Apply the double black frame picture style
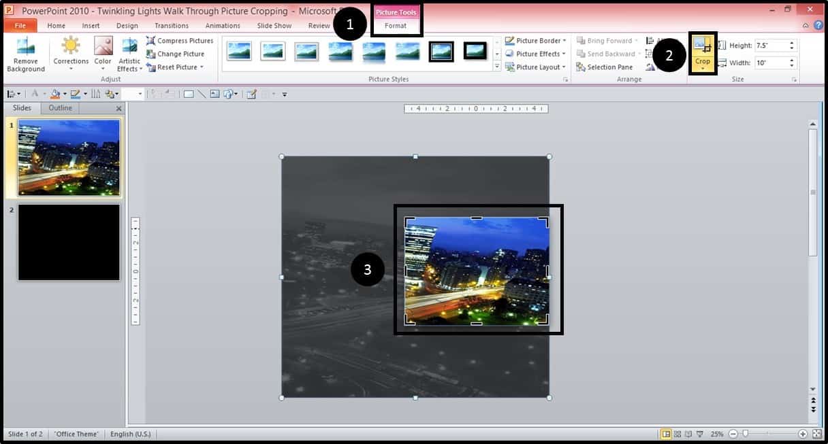828x444 pixels. pyautogui.click(x=441, y=51)
